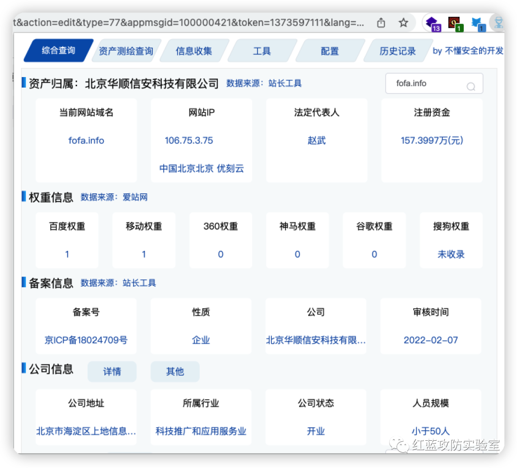Select the 工具 tab

262,51
